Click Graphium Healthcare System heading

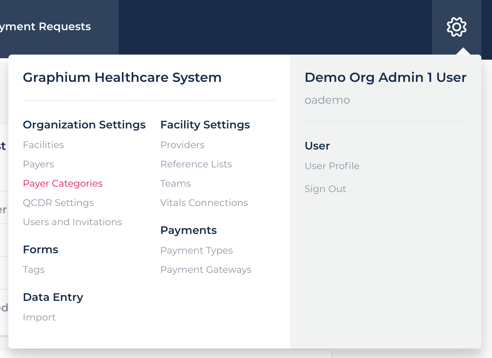click(122, 77)
